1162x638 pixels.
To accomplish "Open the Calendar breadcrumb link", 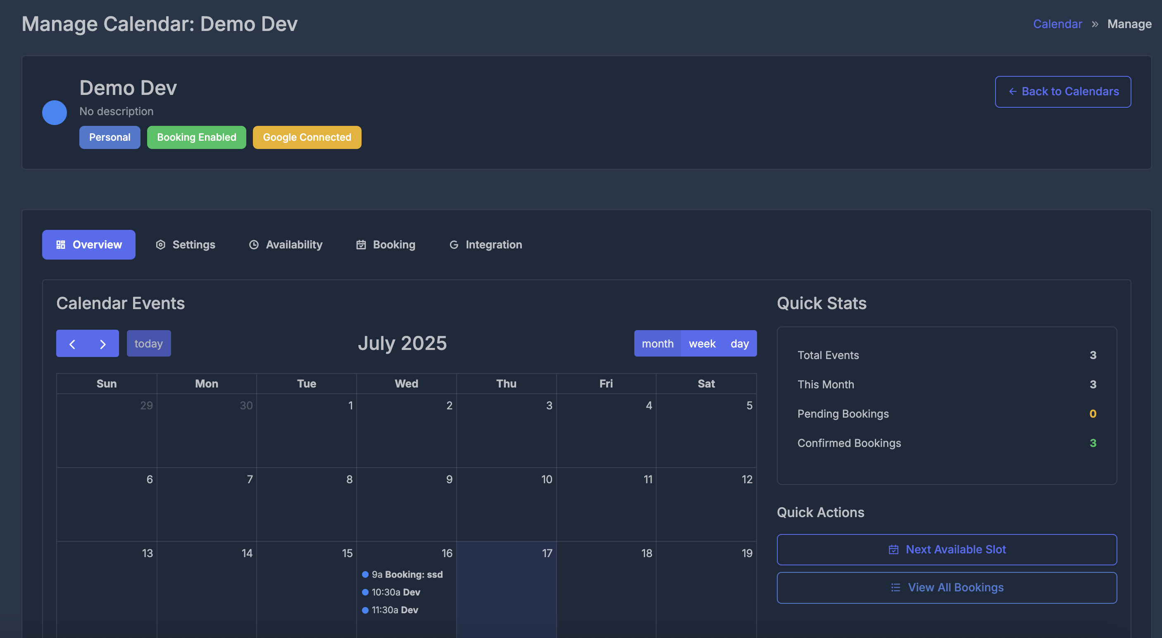I will tap(1057, 24).
